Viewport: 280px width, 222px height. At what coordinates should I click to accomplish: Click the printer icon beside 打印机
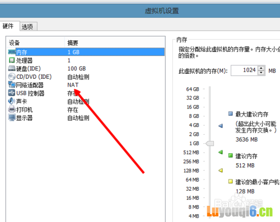[12, 110]
